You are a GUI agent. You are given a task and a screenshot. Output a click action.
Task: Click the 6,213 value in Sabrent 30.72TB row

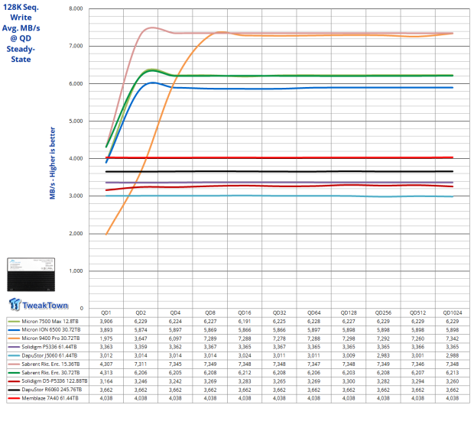click(453, 373)
